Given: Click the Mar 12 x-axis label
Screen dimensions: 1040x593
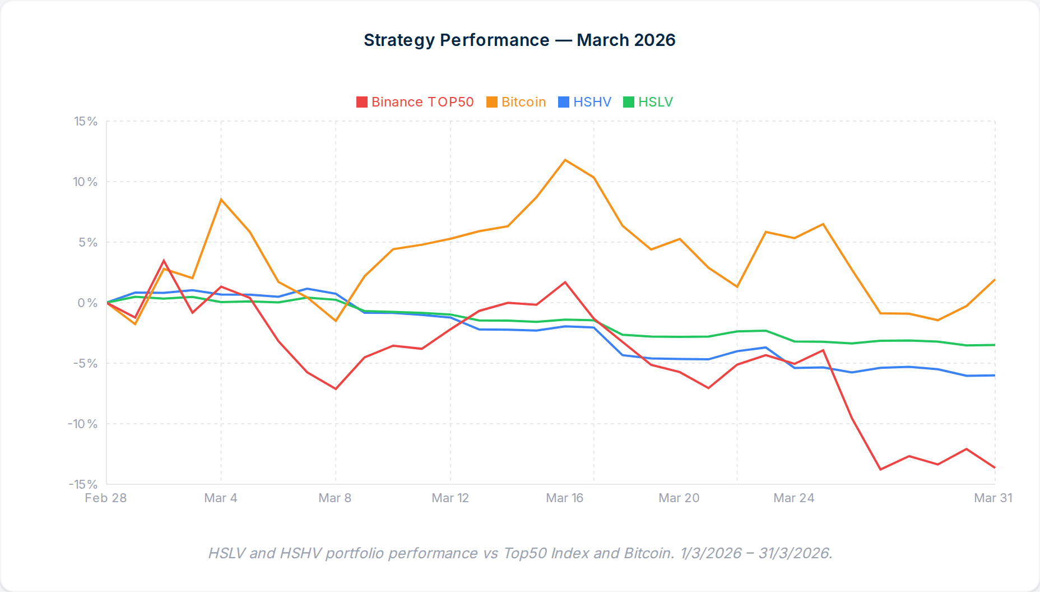Looking at the screenshot, I should click(450, 498).
